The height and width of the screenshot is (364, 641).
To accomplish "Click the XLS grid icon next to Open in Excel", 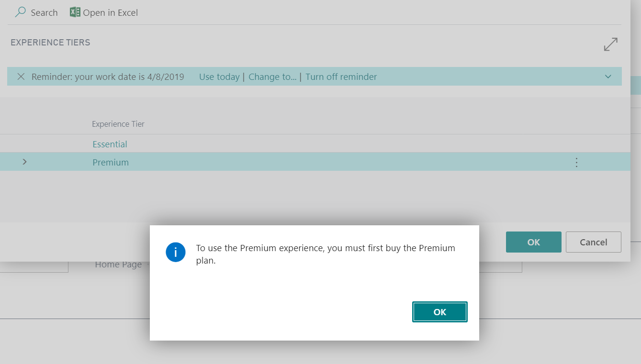I will pos(75,12).
